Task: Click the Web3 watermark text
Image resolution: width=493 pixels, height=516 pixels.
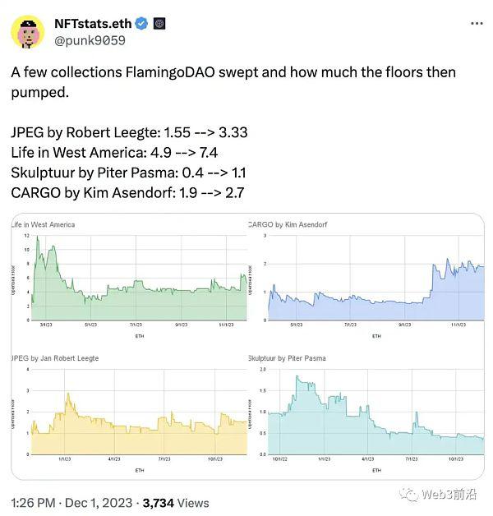Action: coord(449,495)
